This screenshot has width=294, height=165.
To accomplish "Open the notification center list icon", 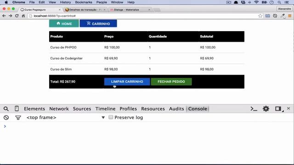I will (287, 2).
